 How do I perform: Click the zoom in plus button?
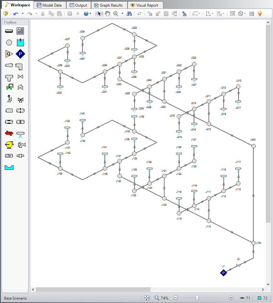point(231,298)
